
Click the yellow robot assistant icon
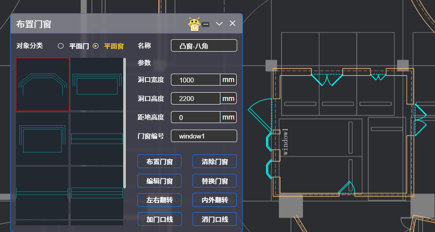click(194, 24)
